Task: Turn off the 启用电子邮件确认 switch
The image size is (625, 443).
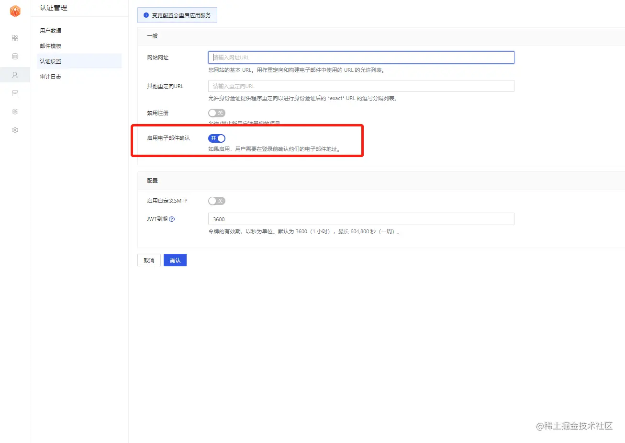Action: 217,138
